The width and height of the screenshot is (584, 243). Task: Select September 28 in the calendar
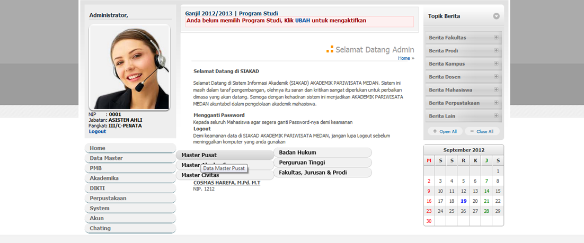[486, 211]
